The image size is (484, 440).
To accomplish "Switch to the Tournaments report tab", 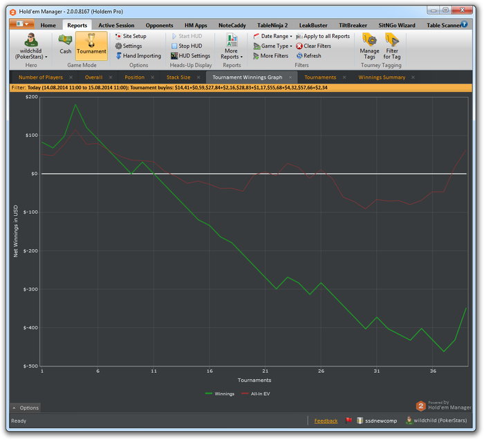I will tap(320, 77).
